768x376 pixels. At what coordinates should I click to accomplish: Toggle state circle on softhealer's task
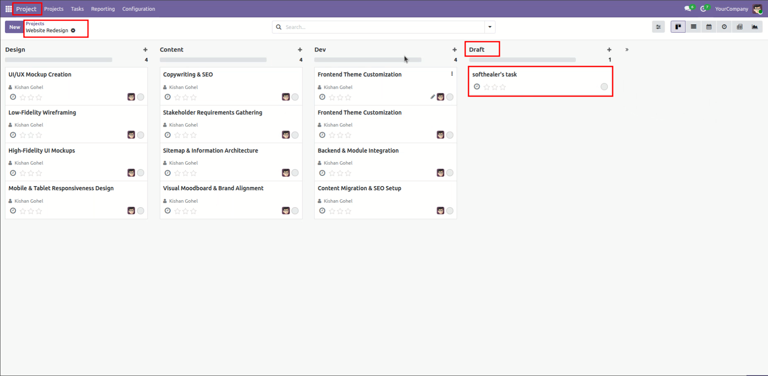(604, 87)
